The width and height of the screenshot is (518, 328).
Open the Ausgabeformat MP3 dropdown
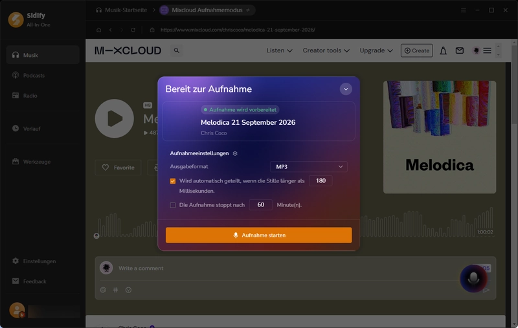pos(309,167)
